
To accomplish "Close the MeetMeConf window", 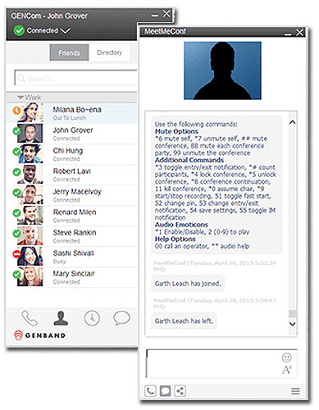I will pos(299,32).
